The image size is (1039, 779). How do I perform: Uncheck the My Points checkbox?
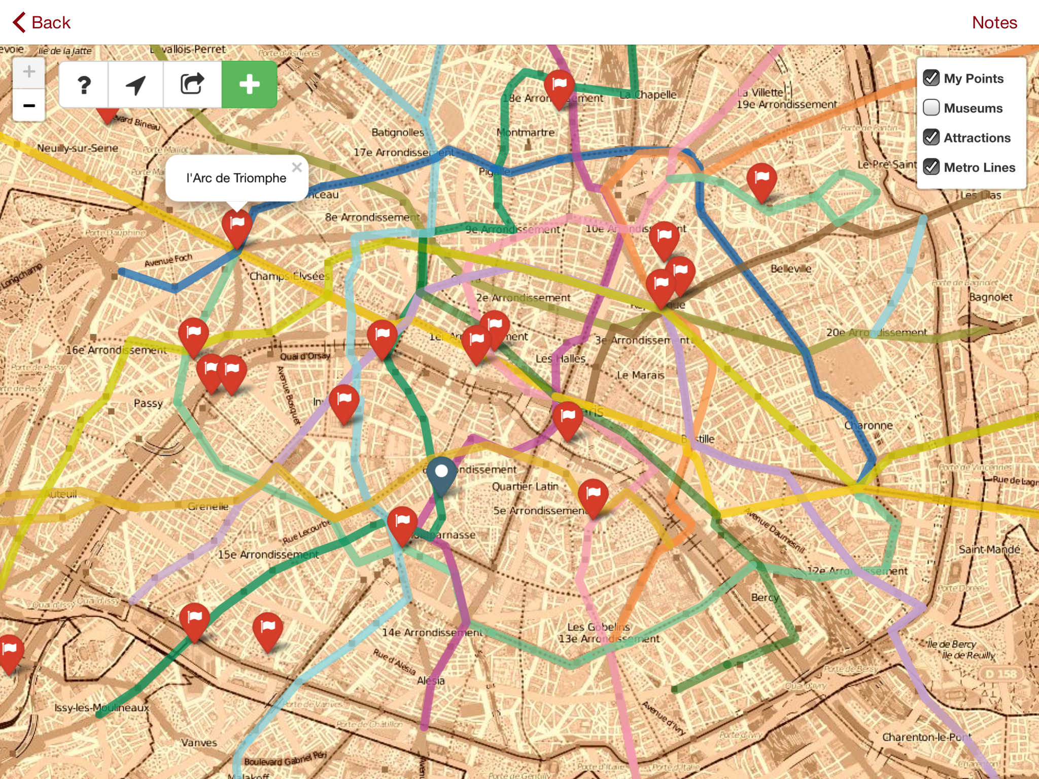coord(931,78)
